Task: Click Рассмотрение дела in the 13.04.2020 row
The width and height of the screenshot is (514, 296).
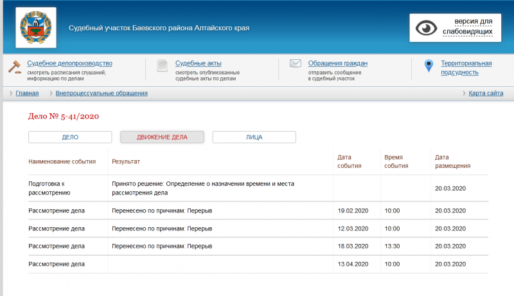Action: pos(57,264)
